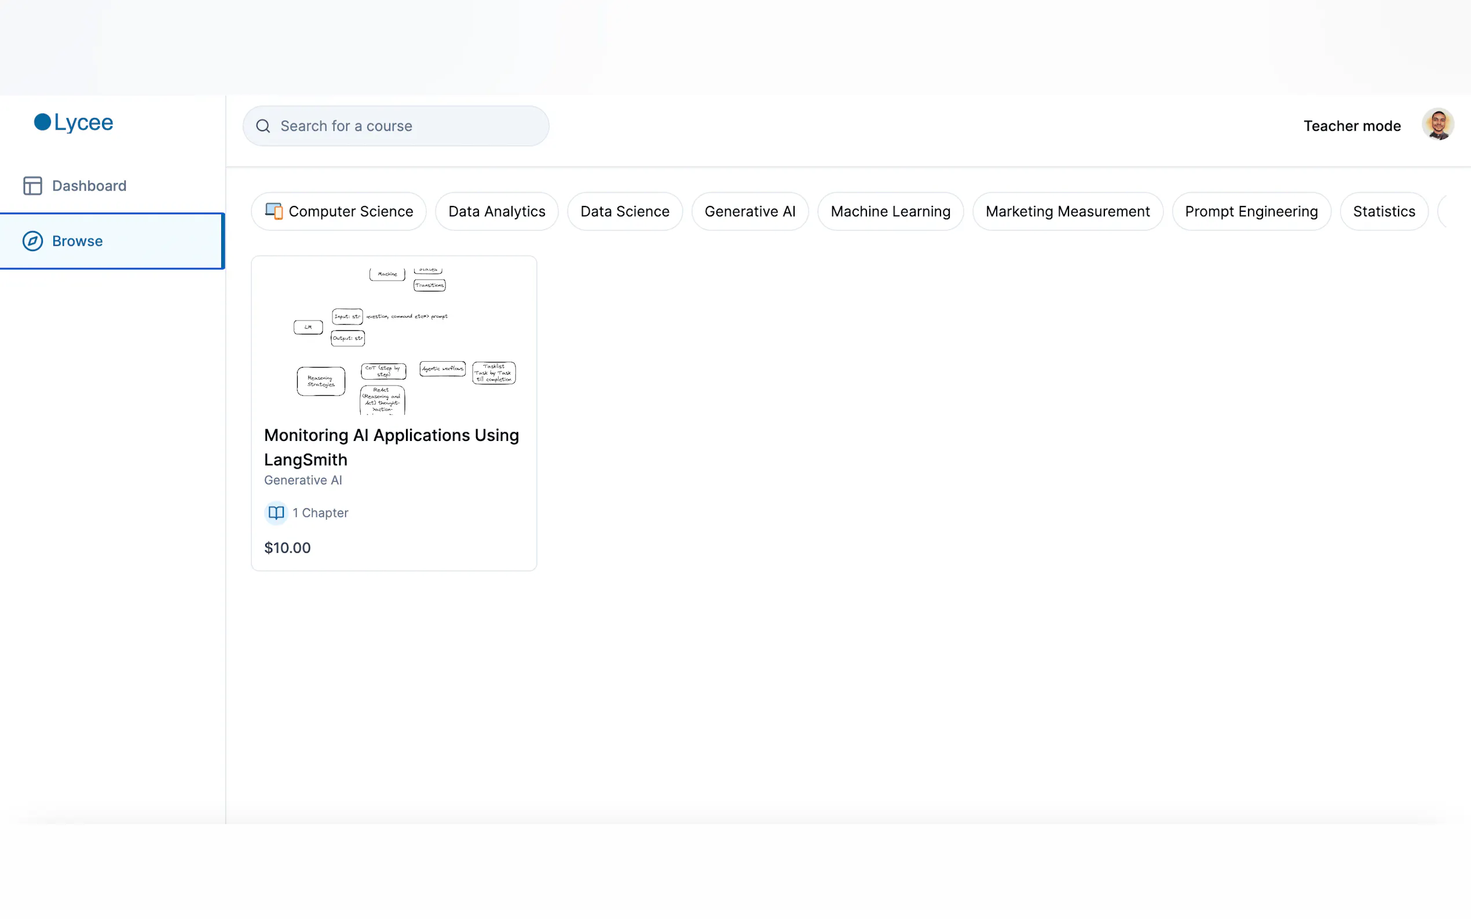This screenshot has width=1471, height=919.
Task: Click the Computer Science category icon
Action: (x=274, y=211)
